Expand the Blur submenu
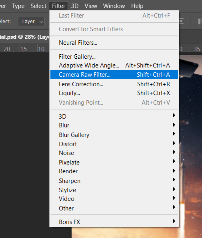Screen dimensions: 202x238 114,125
